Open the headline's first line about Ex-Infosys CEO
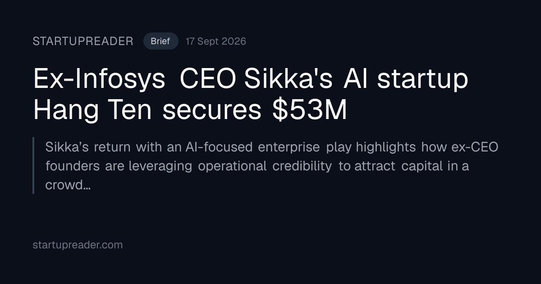 [x=251, y=80]
